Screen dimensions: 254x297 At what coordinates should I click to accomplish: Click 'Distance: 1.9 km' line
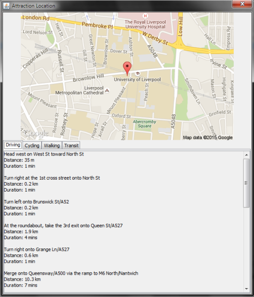click(x=21, y=232)
